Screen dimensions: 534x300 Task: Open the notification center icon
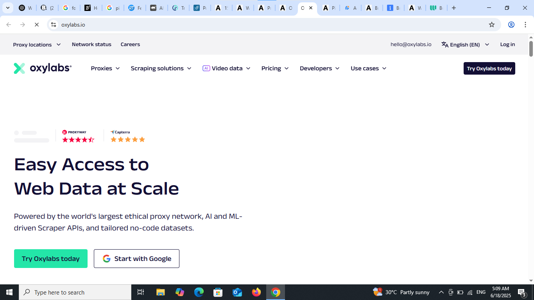pos(521,292)
